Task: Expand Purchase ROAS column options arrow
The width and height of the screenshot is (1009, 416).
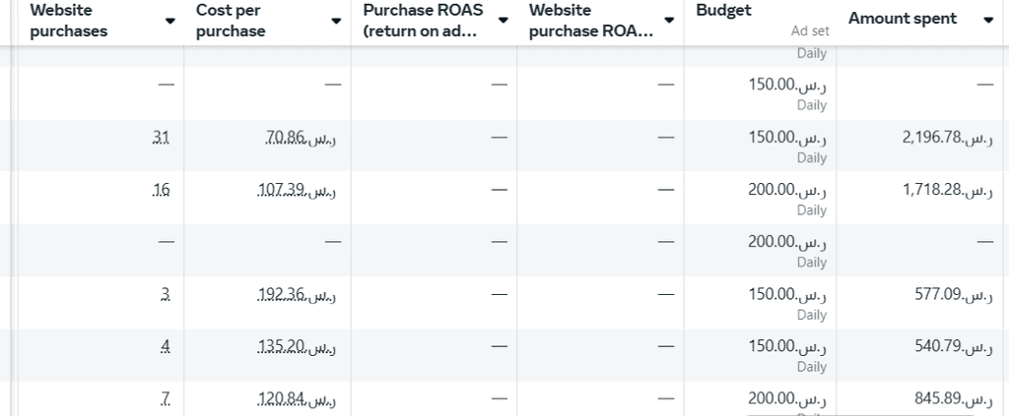Action: (x=504, y=21)
